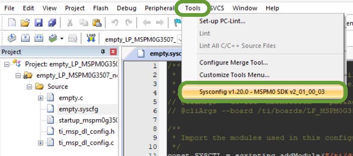
Task: Click the target name combo box text
Action: click(140, 40)
